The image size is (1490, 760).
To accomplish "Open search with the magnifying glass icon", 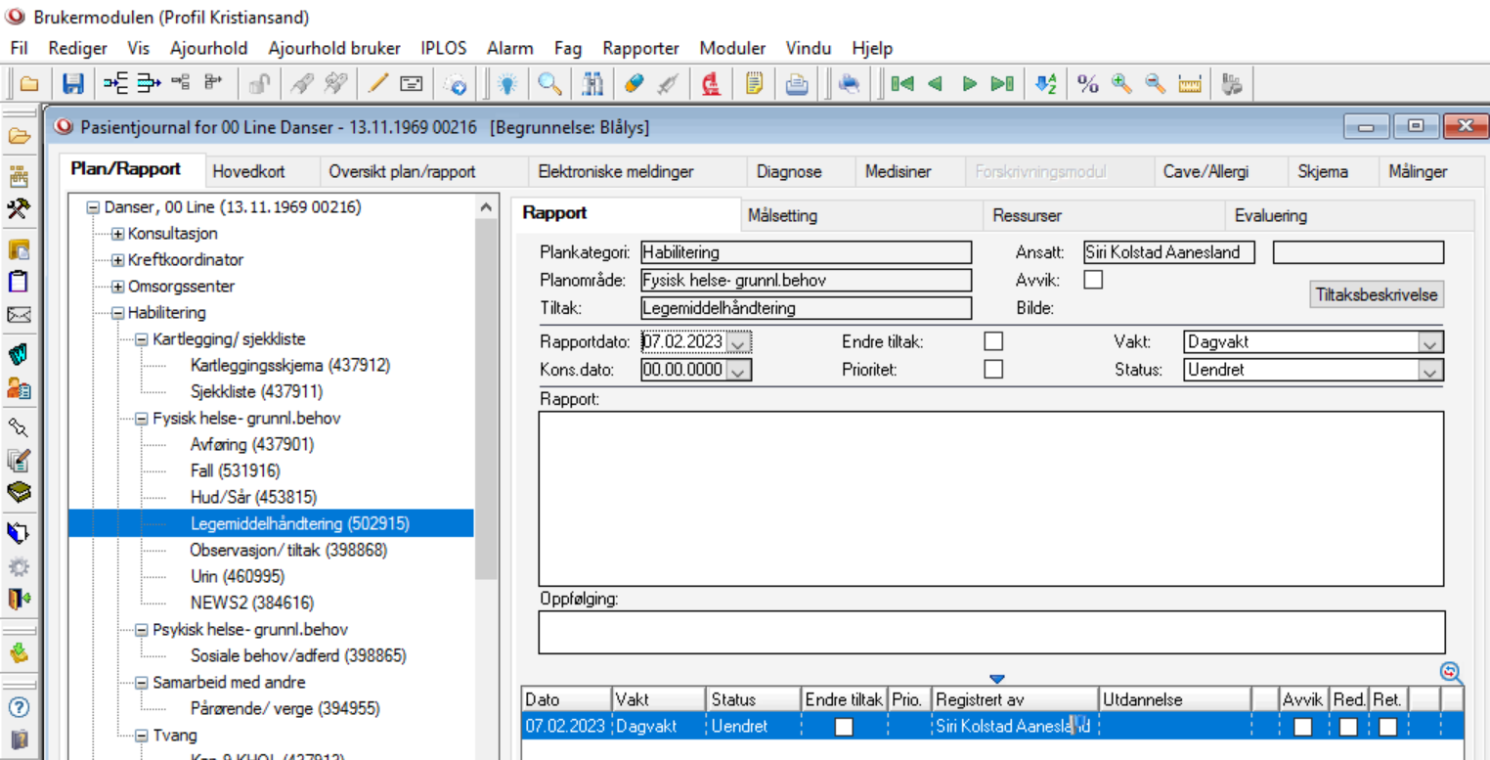I will 550,84.
